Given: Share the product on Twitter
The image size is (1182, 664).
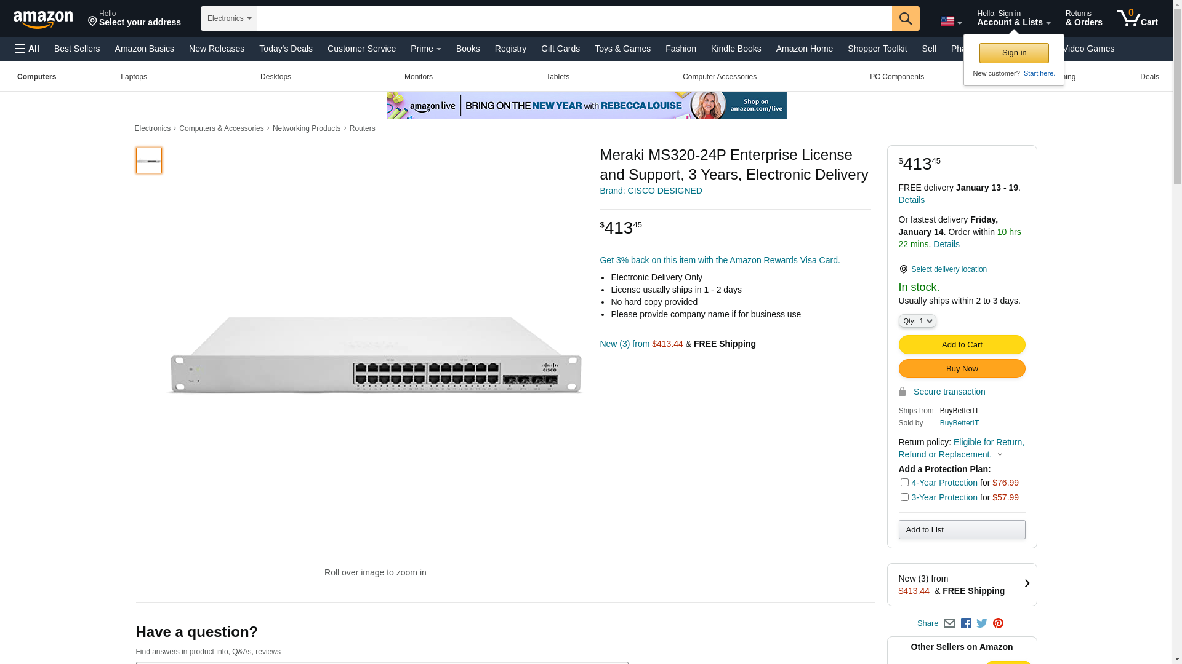Looking at the screenshot, I should click(982, 623).
